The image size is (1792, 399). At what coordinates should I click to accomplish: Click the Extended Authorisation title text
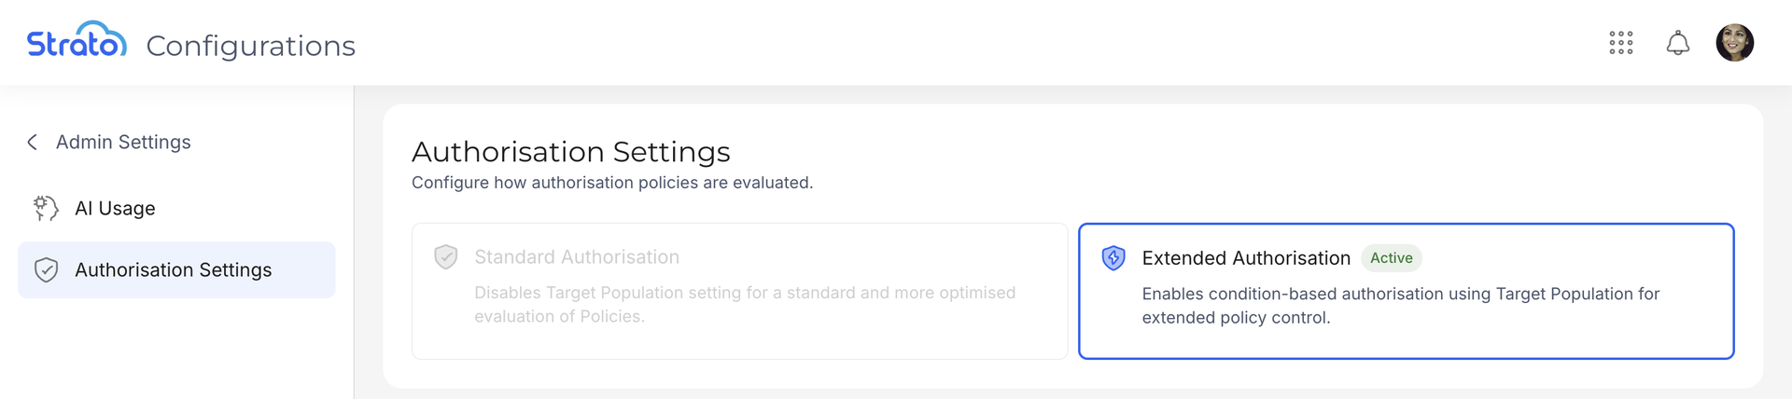(1246, 258)
